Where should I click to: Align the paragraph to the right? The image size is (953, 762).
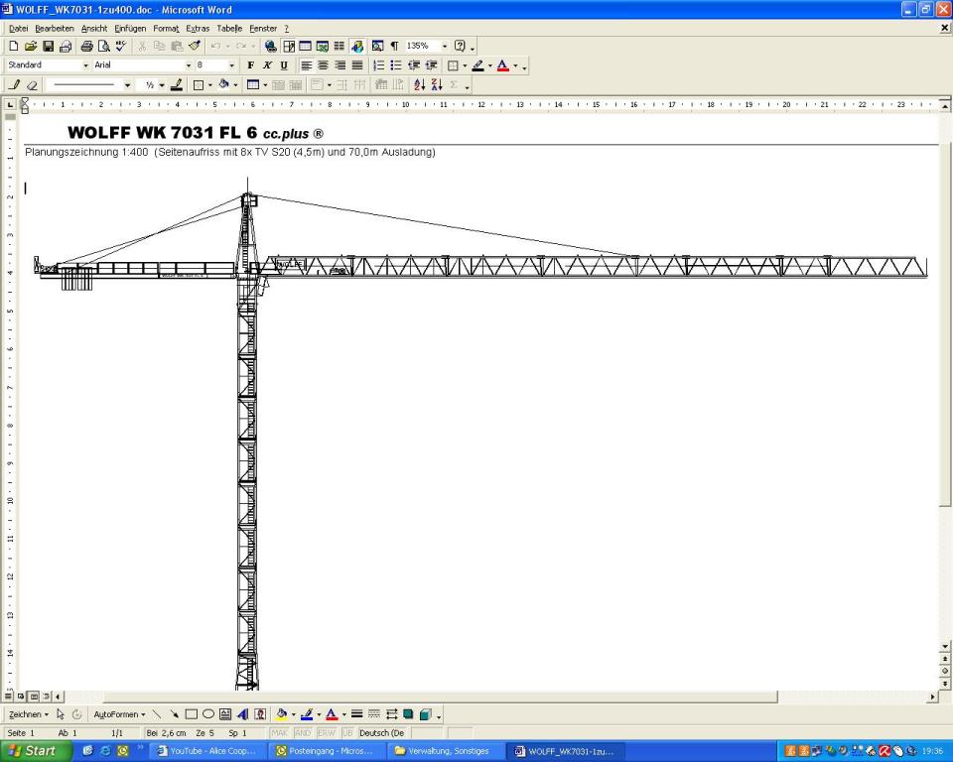[340, 65]
